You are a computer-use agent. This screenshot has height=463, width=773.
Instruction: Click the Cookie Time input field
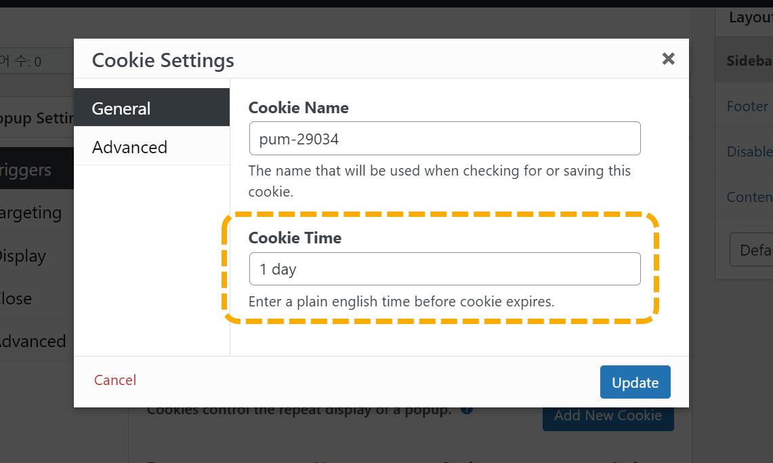[x=444, y=268]
